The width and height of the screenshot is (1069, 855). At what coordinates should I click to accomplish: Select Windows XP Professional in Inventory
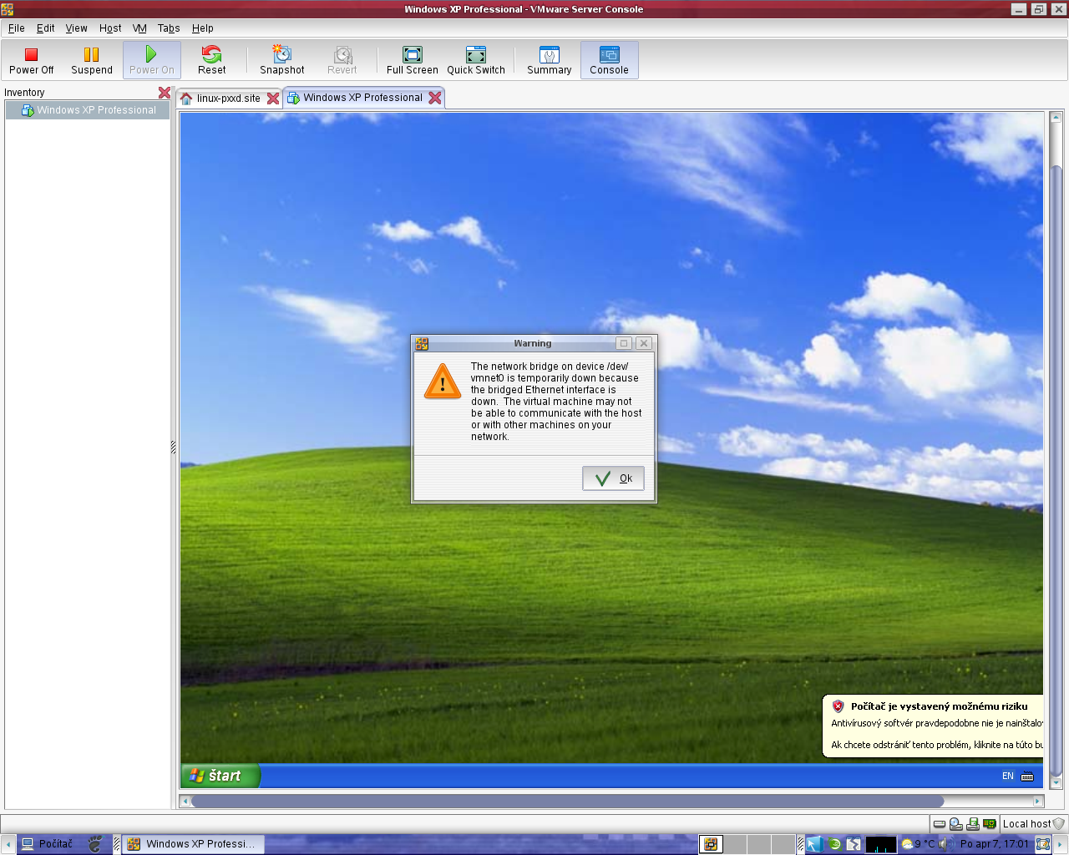pos(88,110)
